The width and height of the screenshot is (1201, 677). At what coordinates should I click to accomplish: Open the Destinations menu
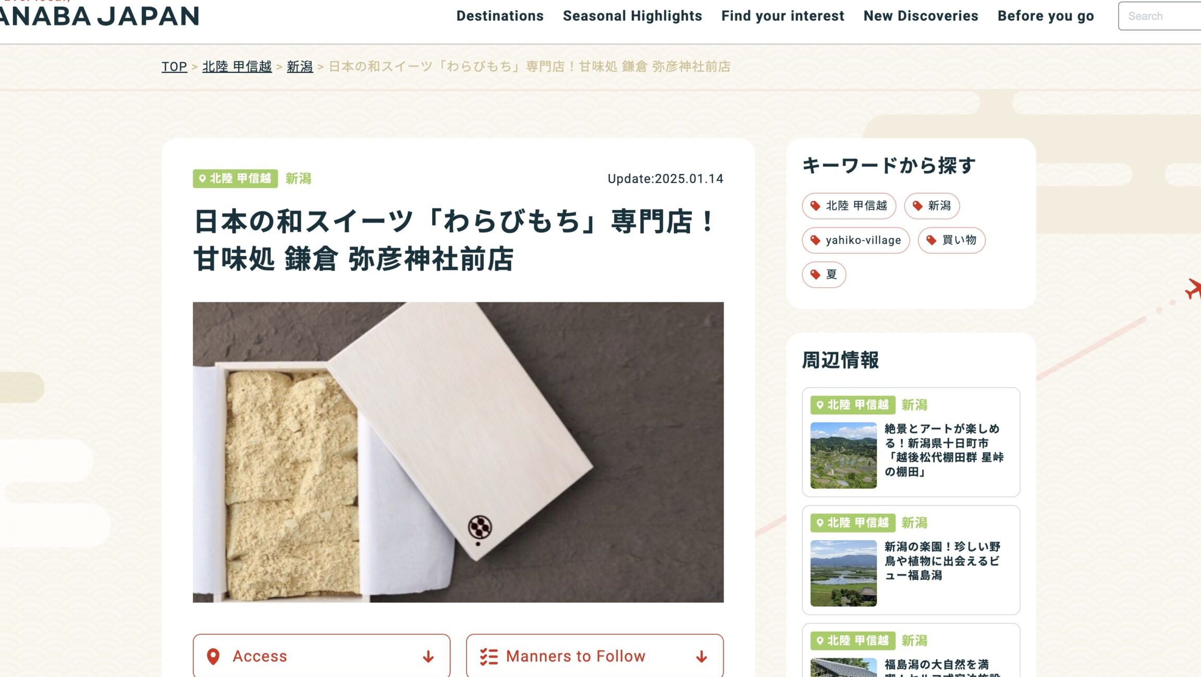coord(500,16)
